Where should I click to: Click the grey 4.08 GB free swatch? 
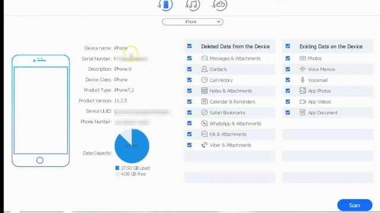pos(118,174)
